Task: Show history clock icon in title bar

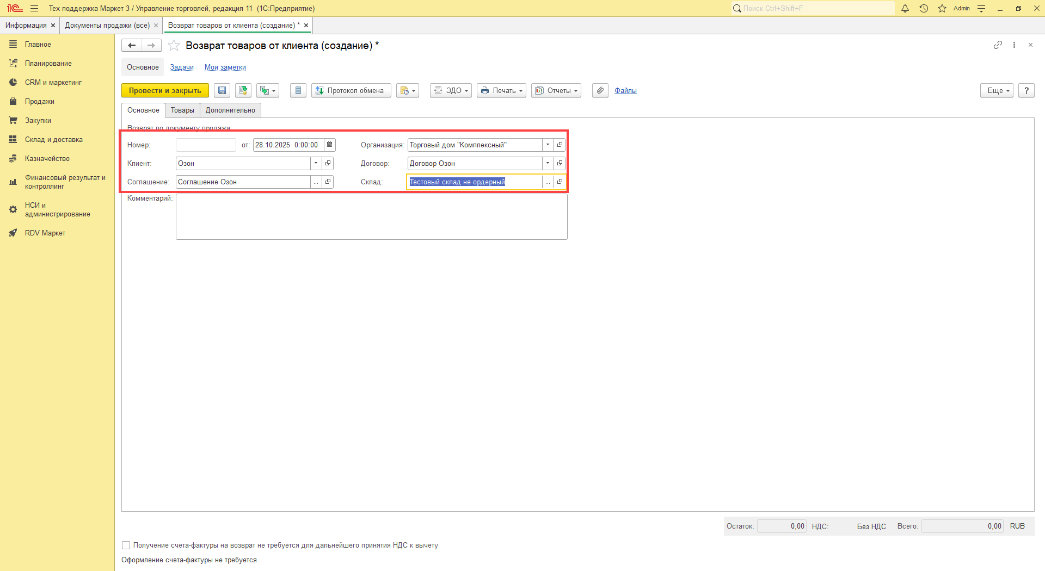Action: click(924, 8)
